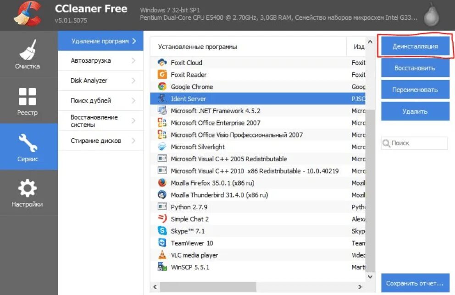This screenshot has height=295, width=455.
Task: Open the Автозагрузка menu item
Action: point(100,60)
